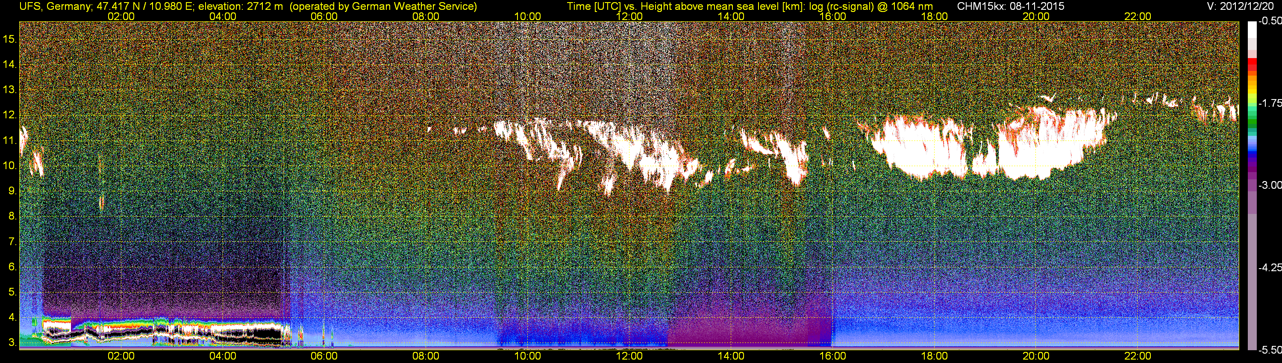Click the 7 km height axis label
The height and width of the screenshot is (363, 1282).
point(12,242)
